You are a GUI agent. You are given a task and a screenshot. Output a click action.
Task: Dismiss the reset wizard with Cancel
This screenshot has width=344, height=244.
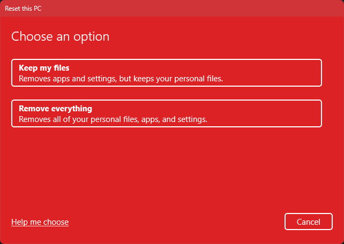point(309,222)
